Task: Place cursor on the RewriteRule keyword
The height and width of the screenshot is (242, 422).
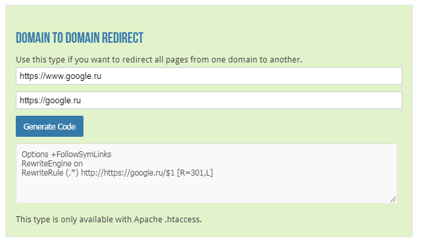Action: pyautogui.click(x=42, y=172)
